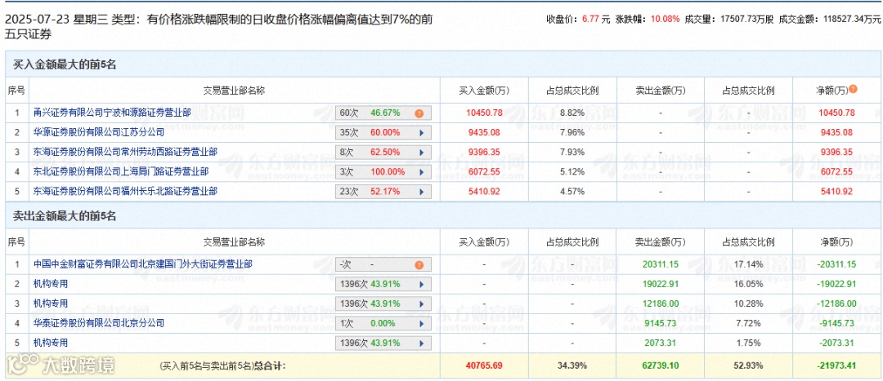Click total sell amount 62739.10
883x381 pixels.
click(660, 365)
